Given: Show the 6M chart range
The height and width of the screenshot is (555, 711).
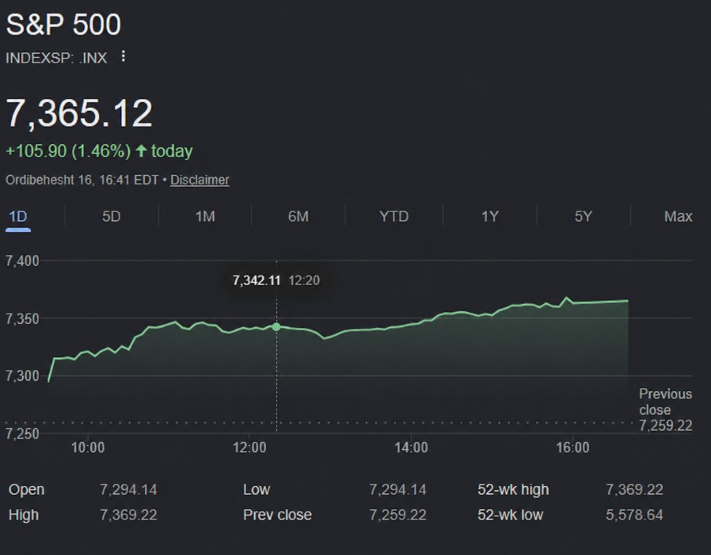Looking at the screenshot, I should 298,216.
